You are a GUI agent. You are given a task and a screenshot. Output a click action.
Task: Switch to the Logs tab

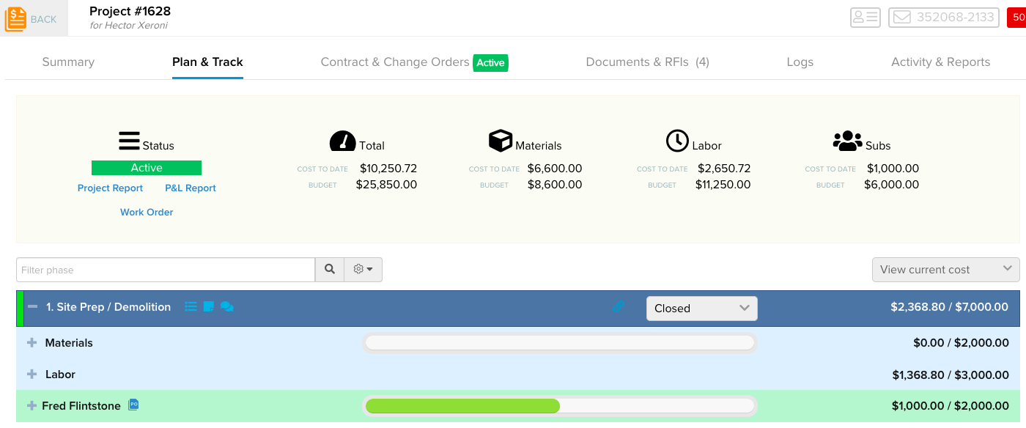coord(800,62)
